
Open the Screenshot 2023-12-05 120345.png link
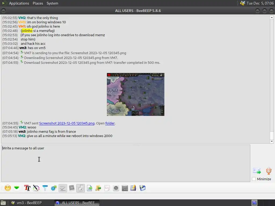(x=67, y=123)
